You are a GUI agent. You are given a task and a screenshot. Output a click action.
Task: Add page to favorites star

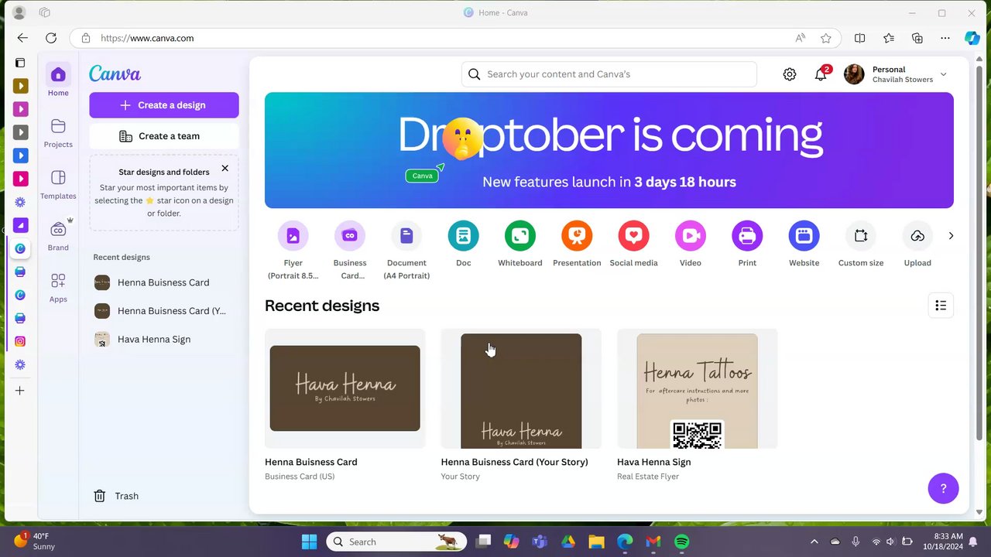(x=826, y=38)
